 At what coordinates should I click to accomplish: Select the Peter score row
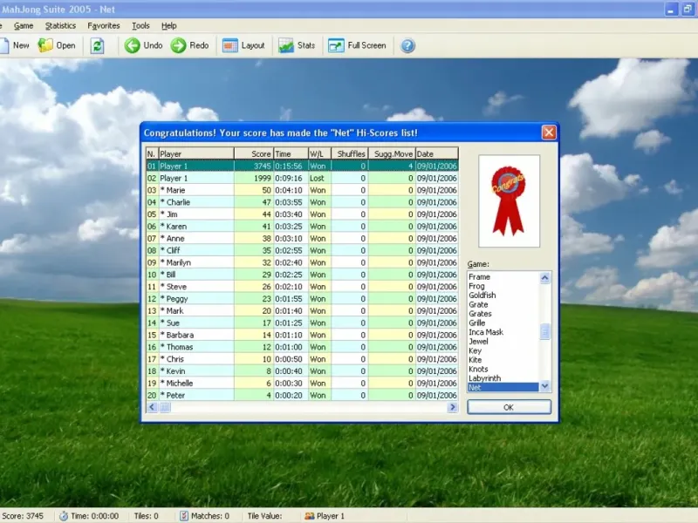point(302,395)
